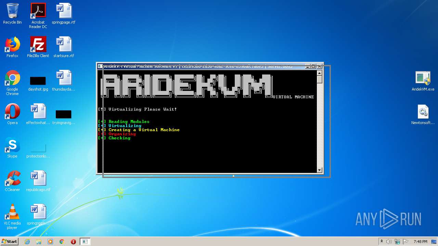Select the Newtonsoft... file icon
438x246 pixels.
click(x=423, y=114)
